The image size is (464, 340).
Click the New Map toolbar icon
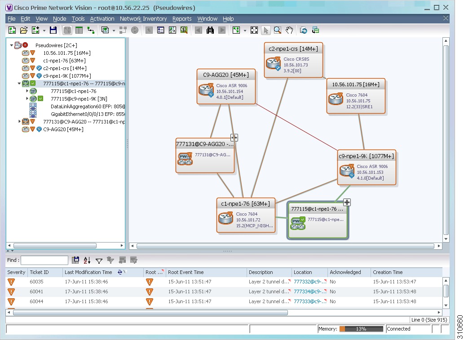12,30
